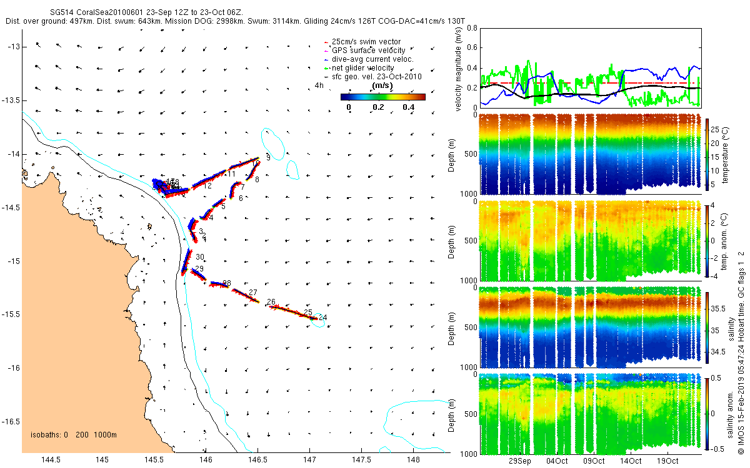750x468 pixels.
Task: Click sfc geo. vel. 23-Oct-2010 legend entry
Action: [372, 76]
